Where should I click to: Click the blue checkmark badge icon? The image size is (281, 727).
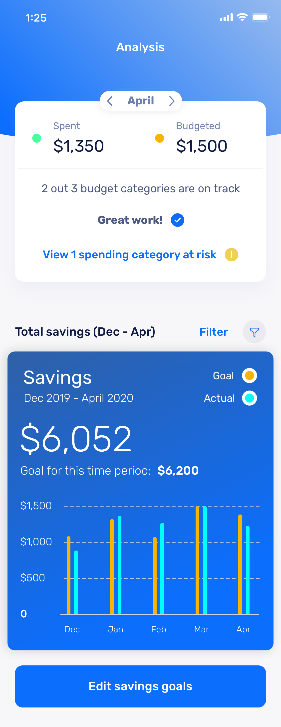tap(177, 220)
